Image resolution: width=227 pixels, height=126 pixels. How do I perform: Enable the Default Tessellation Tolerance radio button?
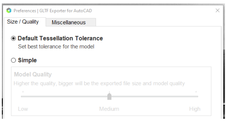(x=13, y=38)
